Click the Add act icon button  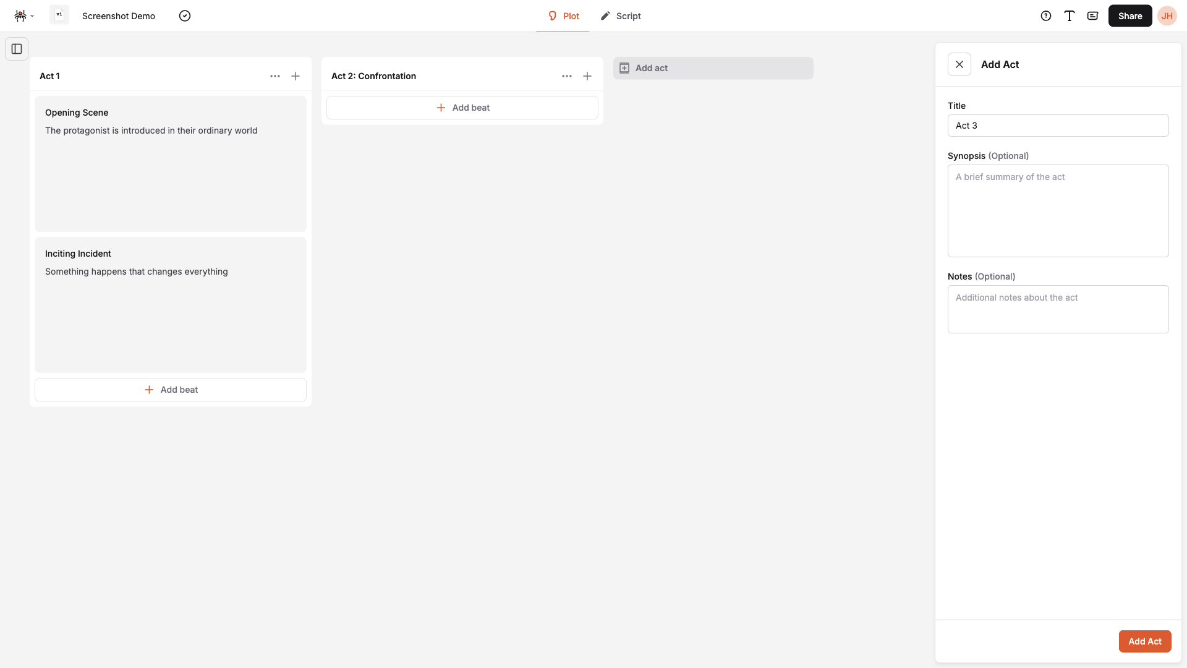[624, 68]
